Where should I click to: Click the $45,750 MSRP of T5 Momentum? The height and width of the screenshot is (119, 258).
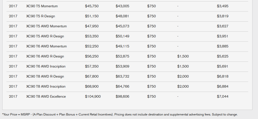click(x=92, y=6)
